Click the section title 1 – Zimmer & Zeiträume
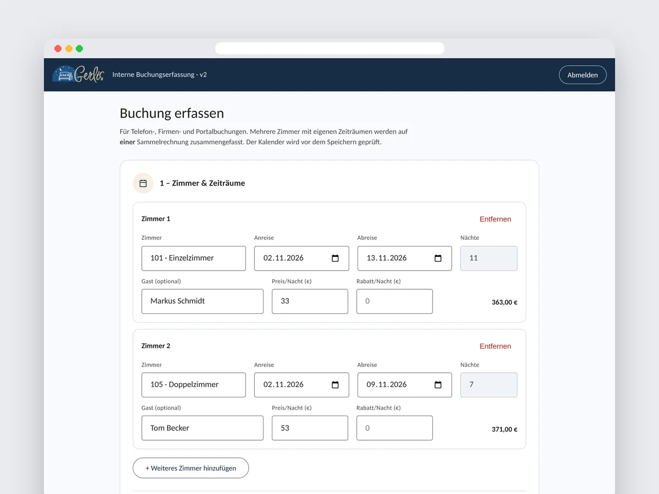Image resolution: width=659 pixels, height=494 pixels. [x=202, y=183]
